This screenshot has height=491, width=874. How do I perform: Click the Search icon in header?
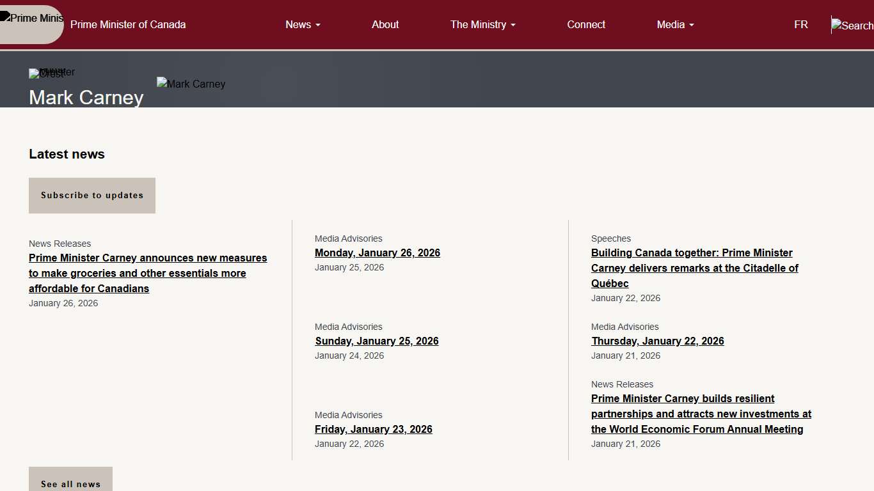click(x=852, y=26)
